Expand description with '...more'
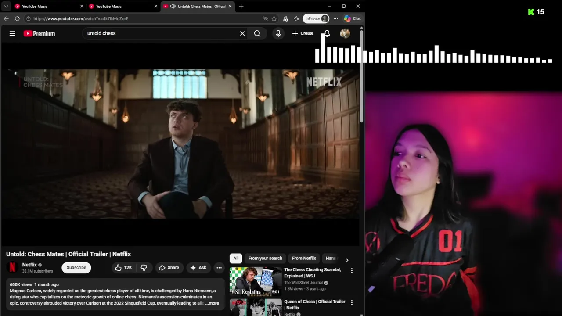The width and height of the screenshot is (562, 316). point(212,303)
